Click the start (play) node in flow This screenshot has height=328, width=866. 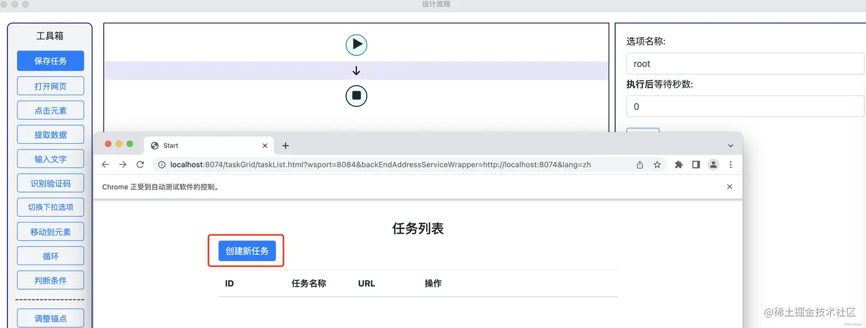tap(356, 45)
